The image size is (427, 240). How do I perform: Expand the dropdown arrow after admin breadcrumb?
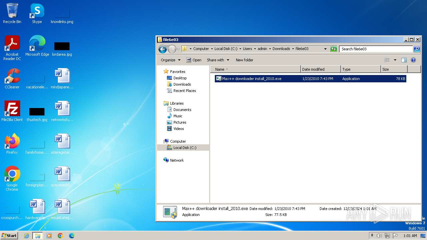click(x=270, y=49)
